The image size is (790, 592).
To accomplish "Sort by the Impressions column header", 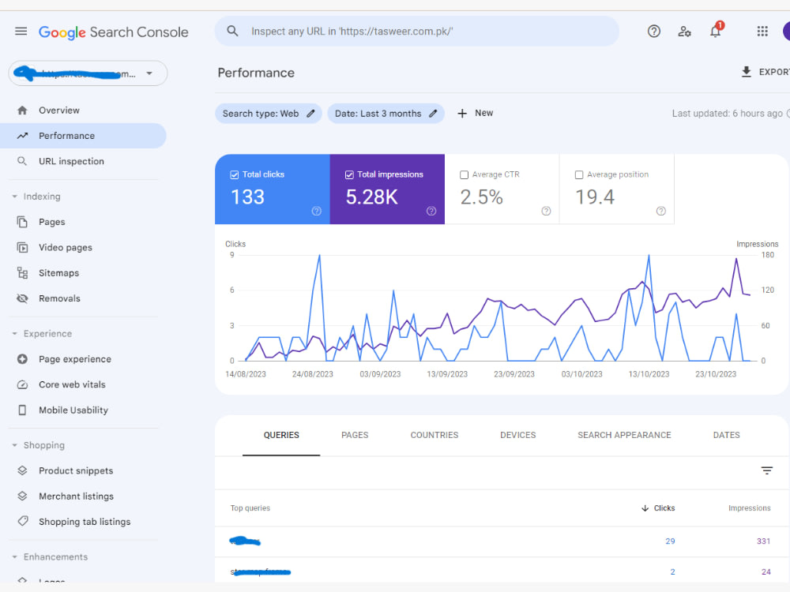I will click(x=749, y=508).
